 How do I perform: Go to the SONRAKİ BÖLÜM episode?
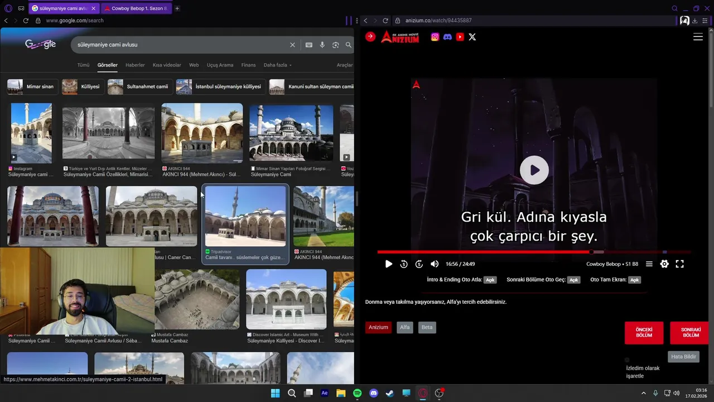[690, 333]
